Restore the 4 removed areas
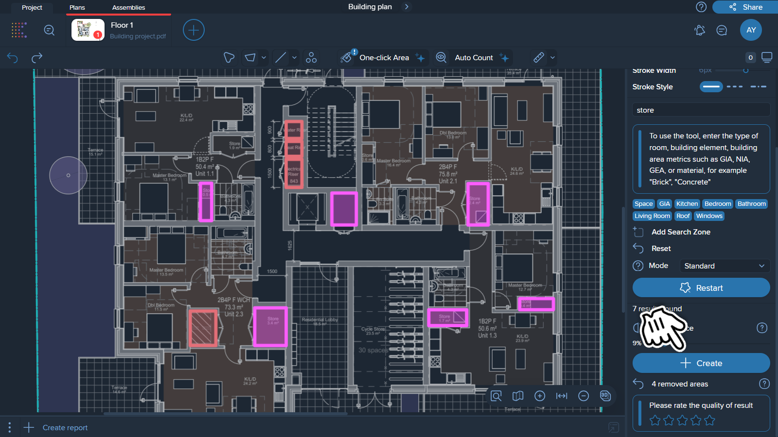 click(x=638, y=384)
